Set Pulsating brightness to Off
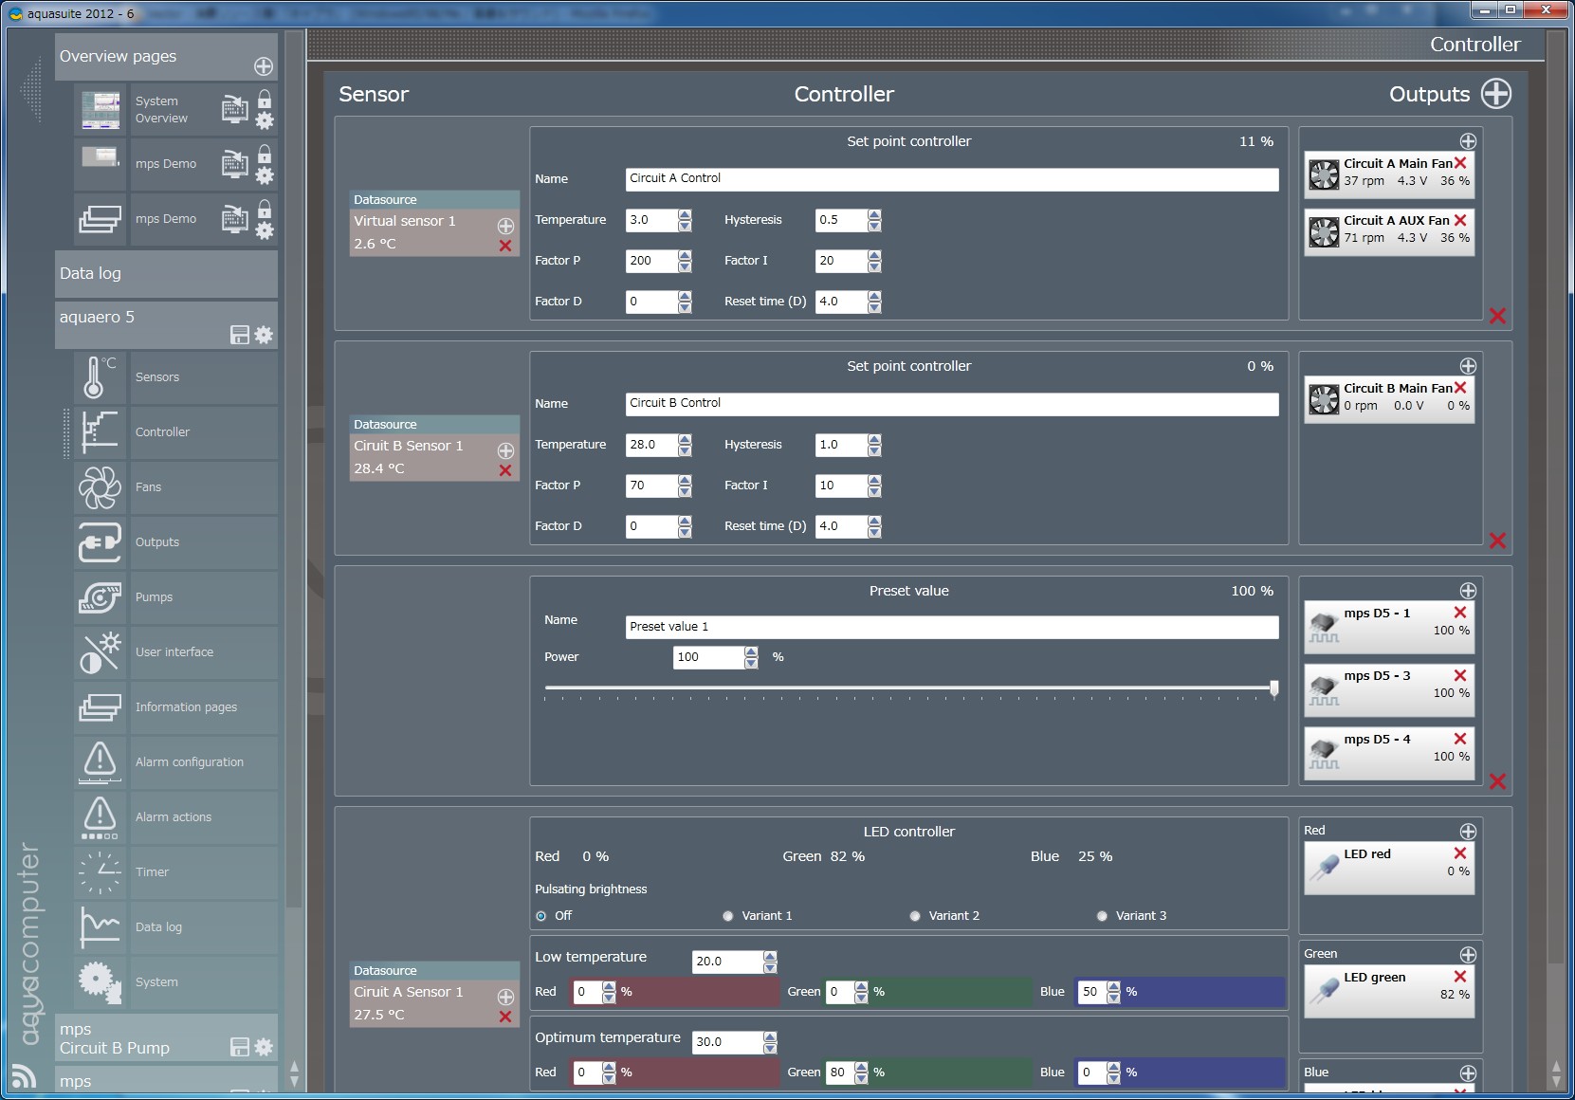 [541, 916]
